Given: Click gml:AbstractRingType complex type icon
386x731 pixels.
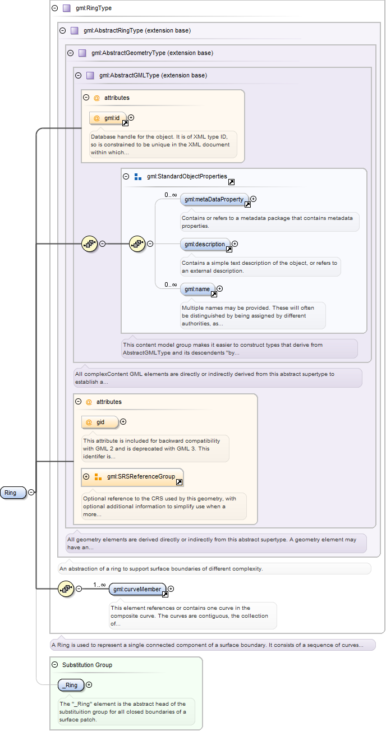Looking at the screenshot, I should tap(75, 31).
